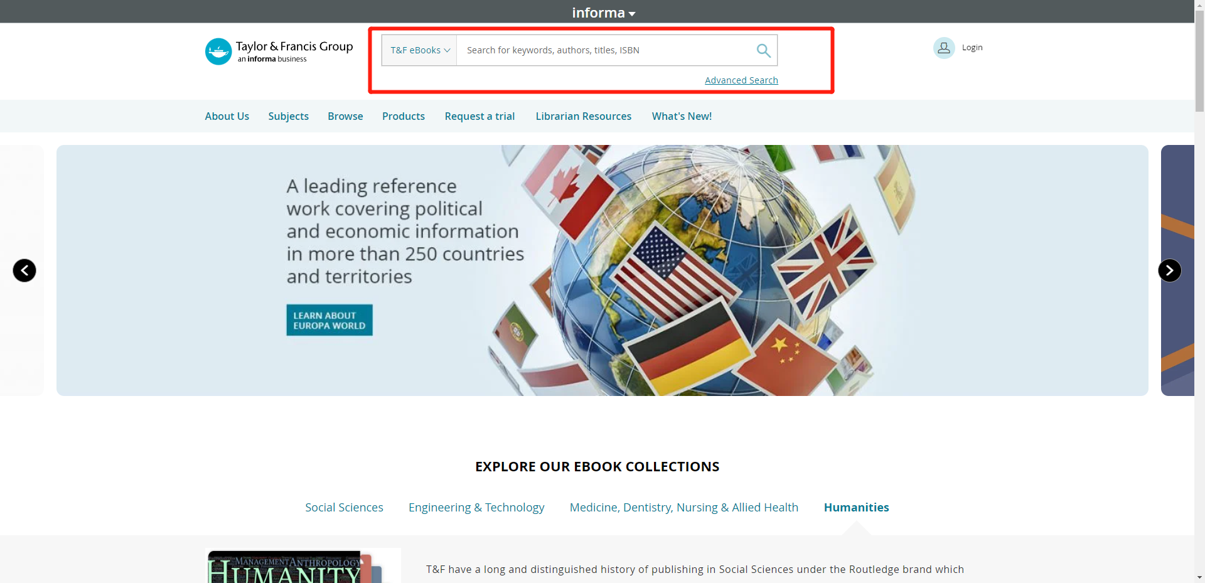Click the scrollbar down arrow
This screenshot has height=583, width=1205.
[1199, 577]
